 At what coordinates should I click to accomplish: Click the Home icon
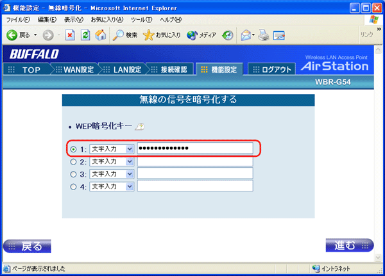[x=101, y=35]
